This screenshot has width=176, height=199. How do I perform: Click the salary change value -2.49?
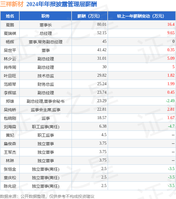coord(170,101)
